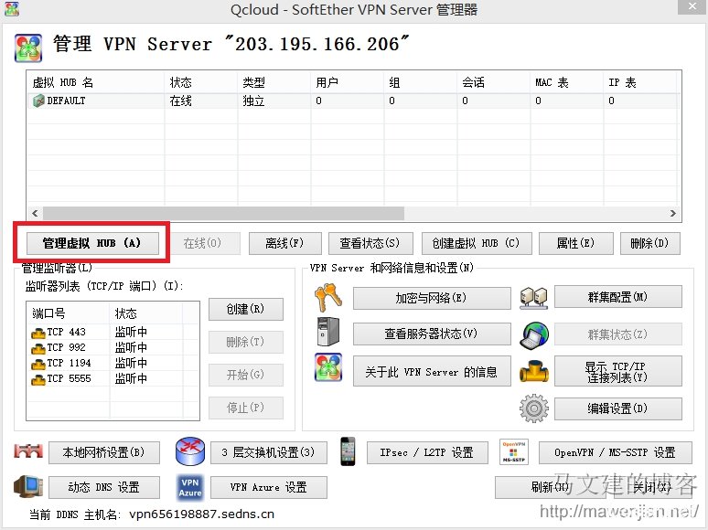Click the OpenVPN MS-SSTP icon
The height and width of the screenshot is (530, 708).
pyautogui.click(x=514, y=451)
